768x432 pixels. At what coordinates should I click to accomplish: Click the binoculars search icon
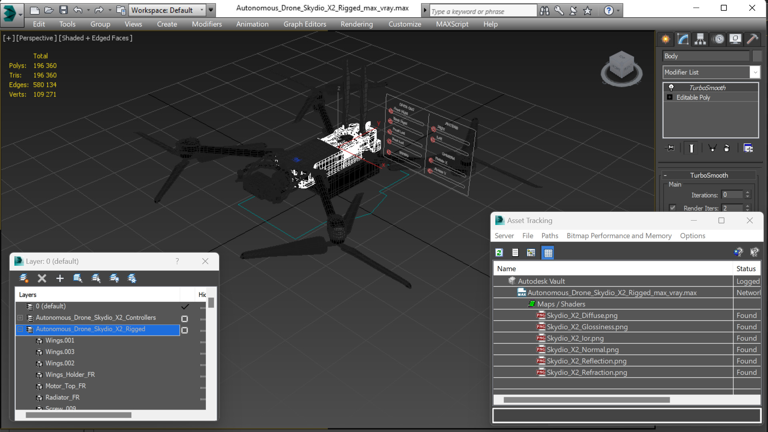pyautogui.click(x=545, y=11)
